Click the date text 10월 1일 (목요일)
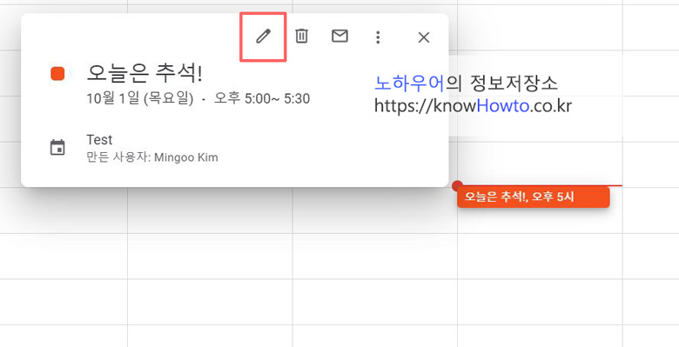Screen dimensions: 679x347 [140, 98]
